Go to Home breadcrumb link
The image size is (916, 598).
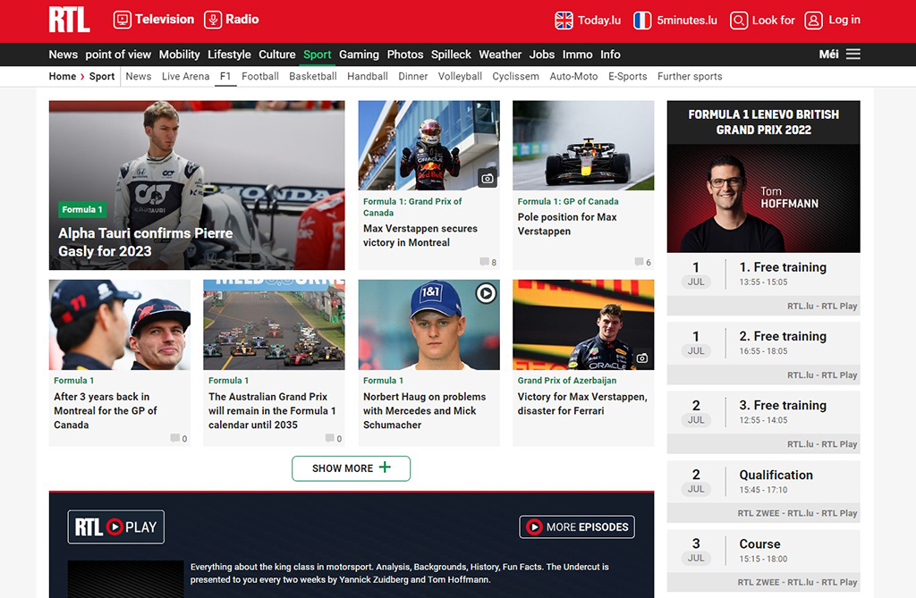(x=63, y=77)
